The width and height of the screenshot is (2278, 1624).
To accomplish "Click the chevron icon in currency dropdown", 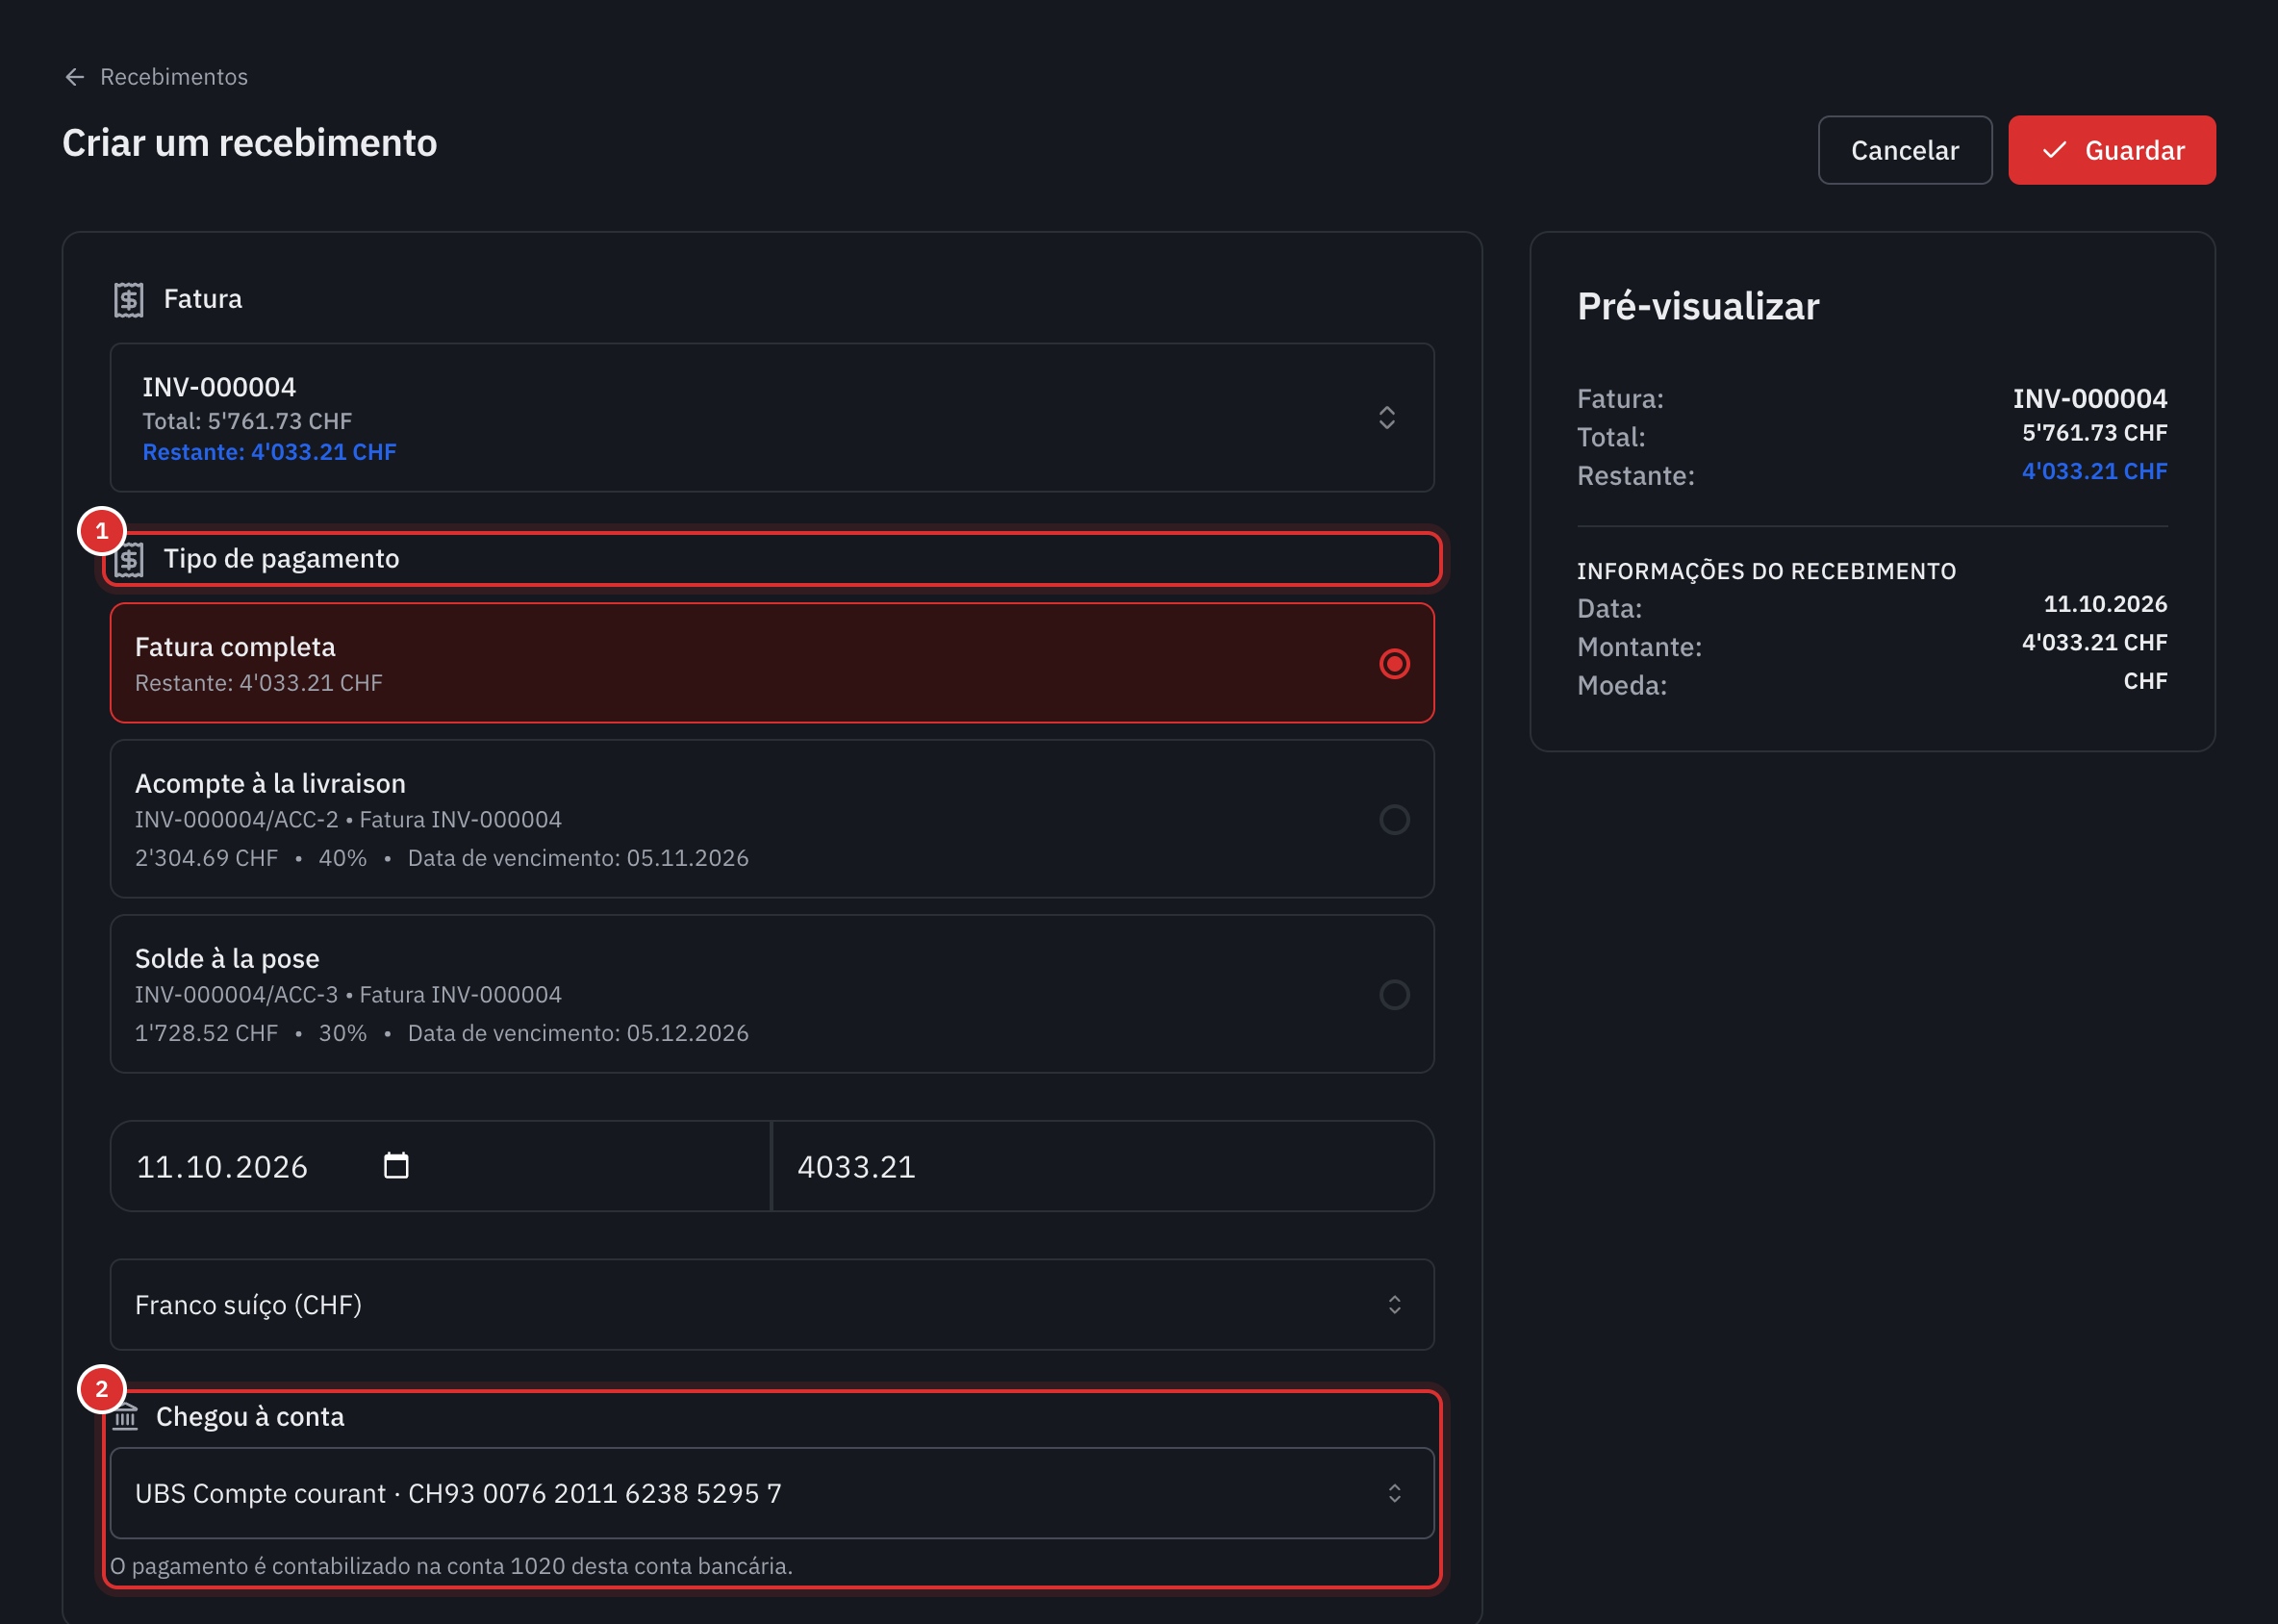I will point(1394,1304).
